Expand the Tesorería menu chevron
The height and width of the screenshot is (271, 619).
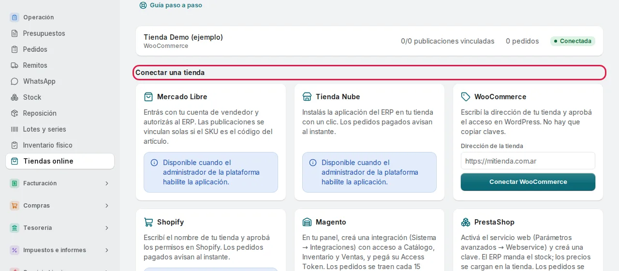[x=107, y=228]
